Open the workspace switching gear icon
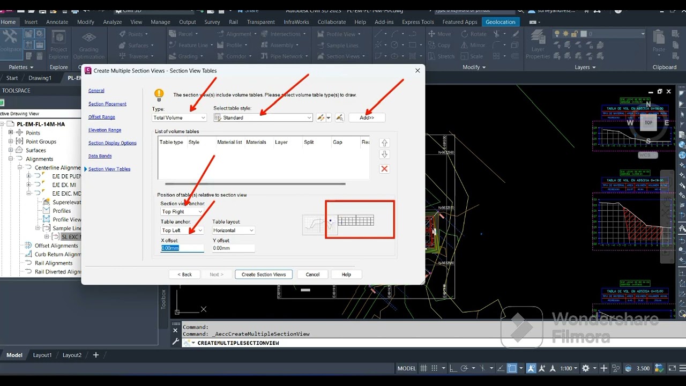Image resolution: width=686 pixels, height=386 pixels. tap(586, 368)
